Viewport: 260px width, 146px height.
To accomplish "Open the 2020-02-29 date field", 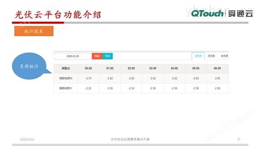I will pos(73,56).
